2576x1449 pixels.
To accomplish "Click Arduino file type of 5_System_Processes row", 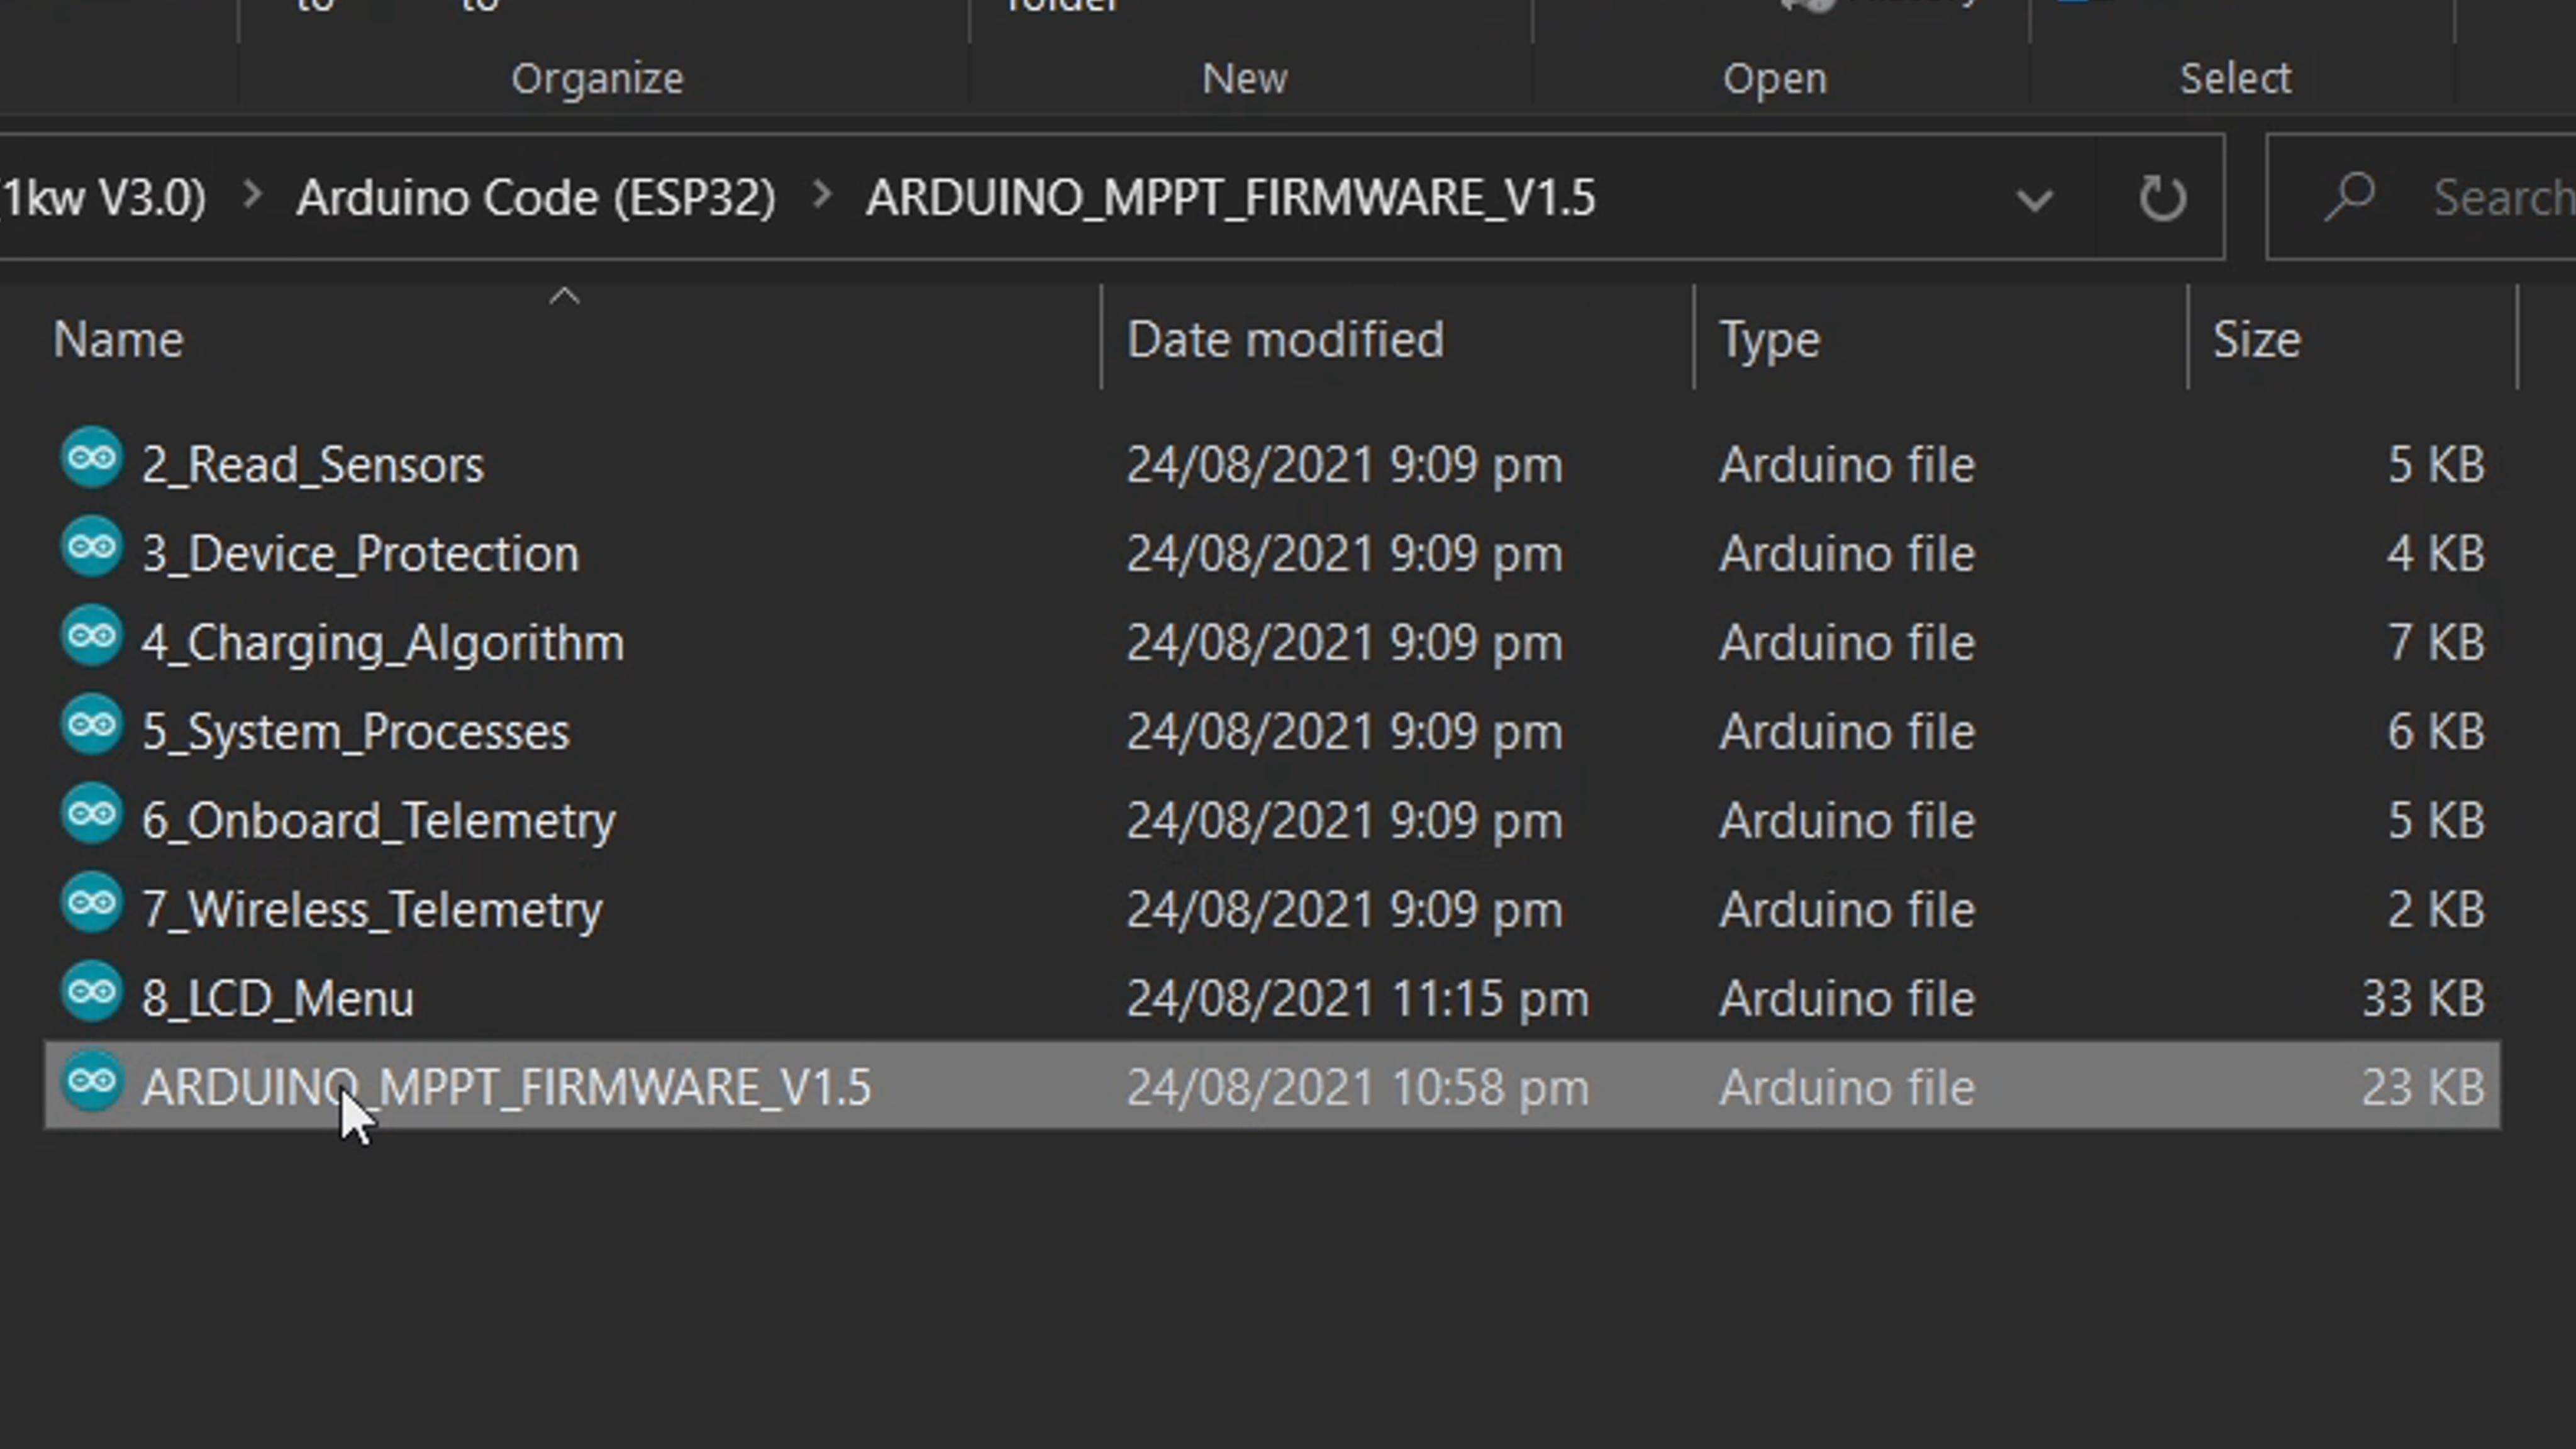I will (1847, 732).
